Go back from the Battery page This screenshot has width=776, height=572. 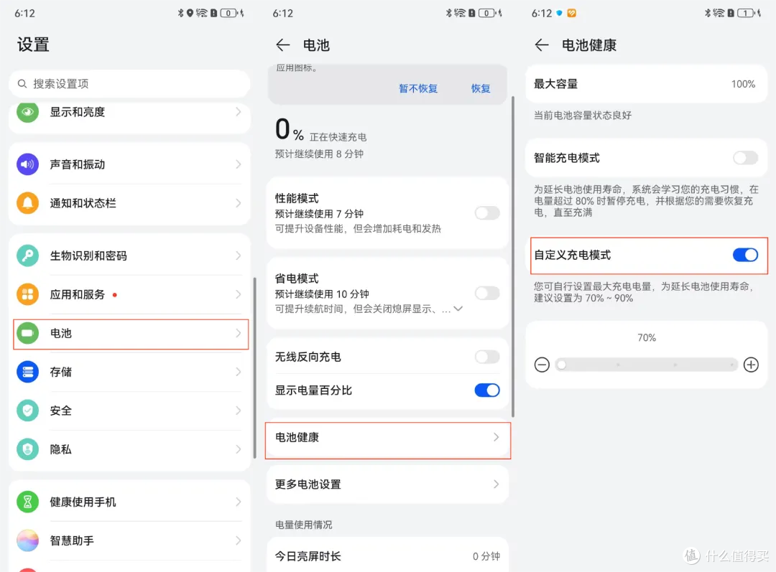[283, 45]
